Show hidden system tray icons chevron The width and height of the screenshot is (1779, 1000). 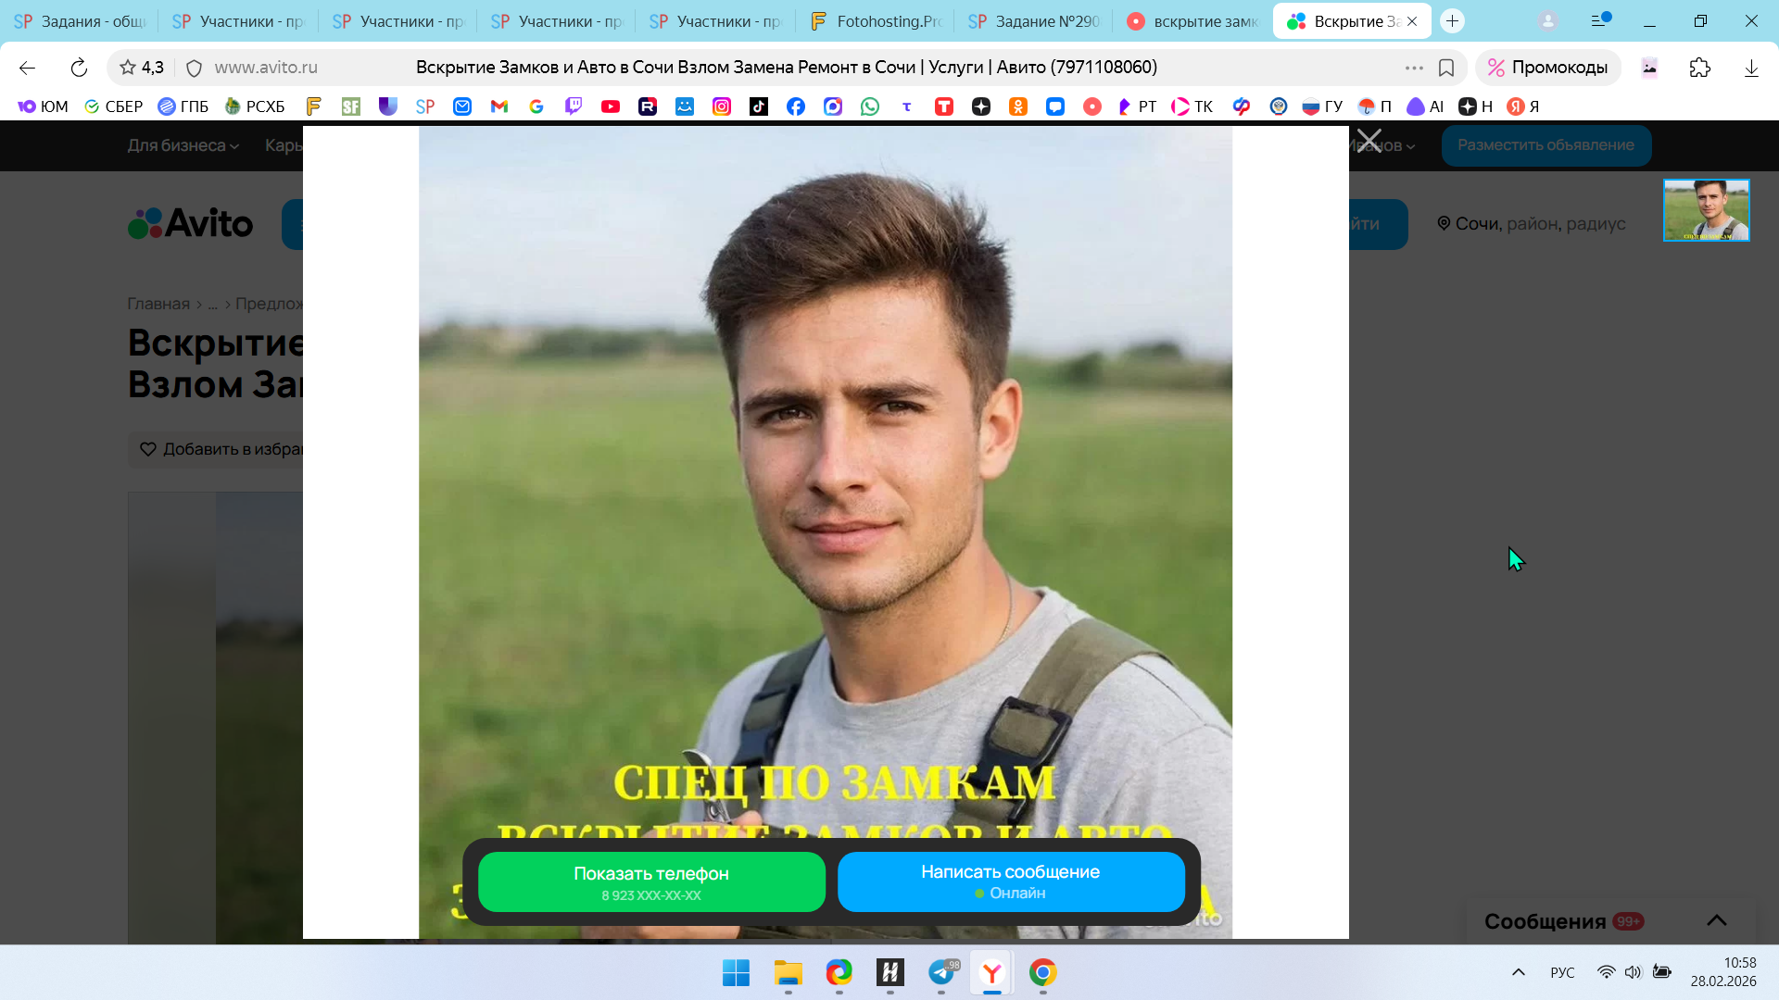[x=1518, y=972]
